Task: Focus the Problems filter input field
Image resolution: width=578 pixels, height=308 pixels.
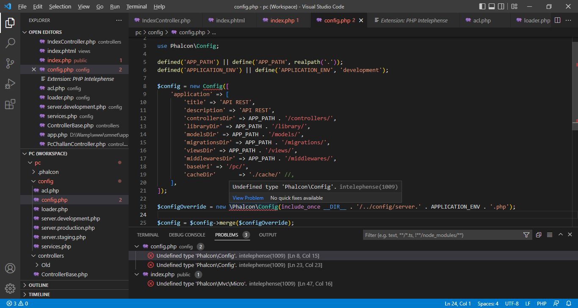Action: coord(442,235)
